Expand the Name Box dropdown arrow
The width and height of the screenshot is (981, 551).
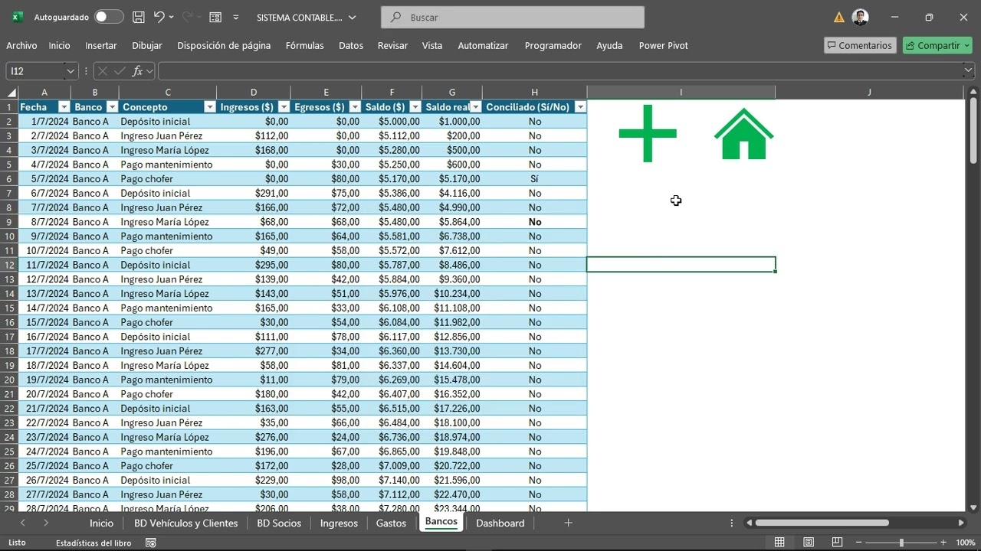point(71,70)
